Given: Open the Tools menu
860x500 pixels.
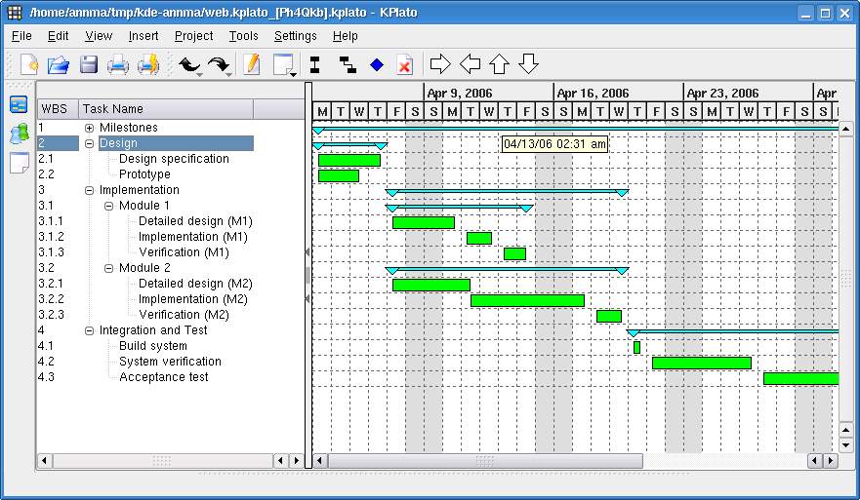Looking at the screenshot, I should pos(243,36).
